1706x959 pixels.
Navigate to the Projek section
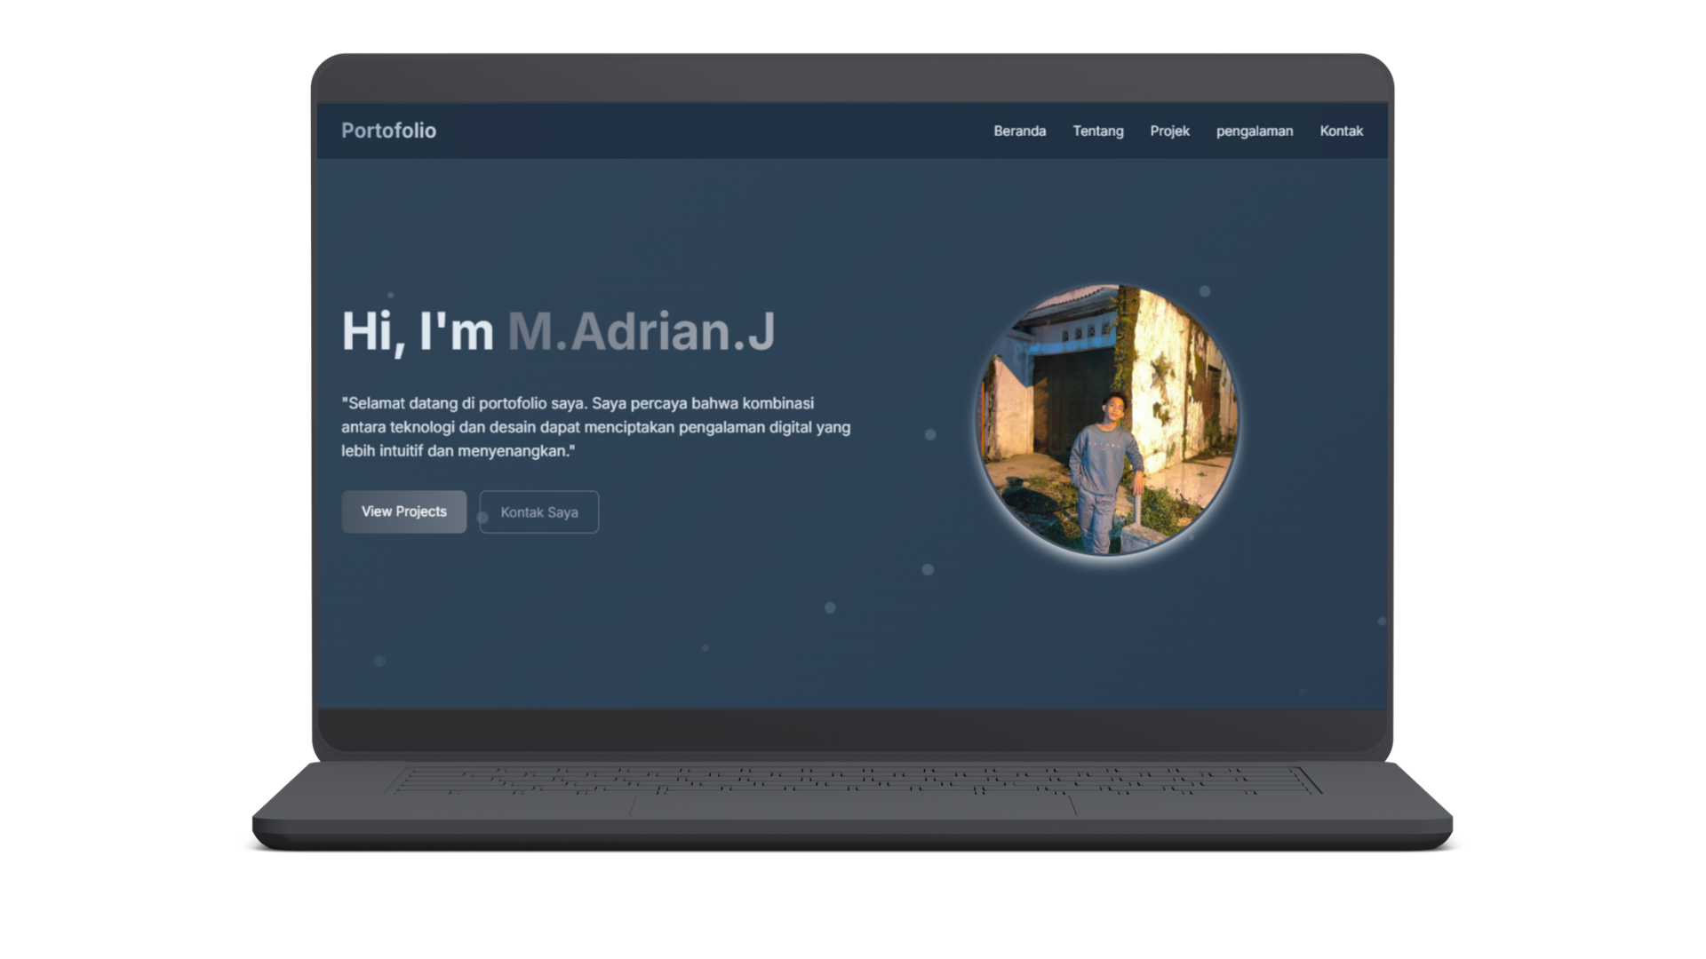pos(1169,131)
